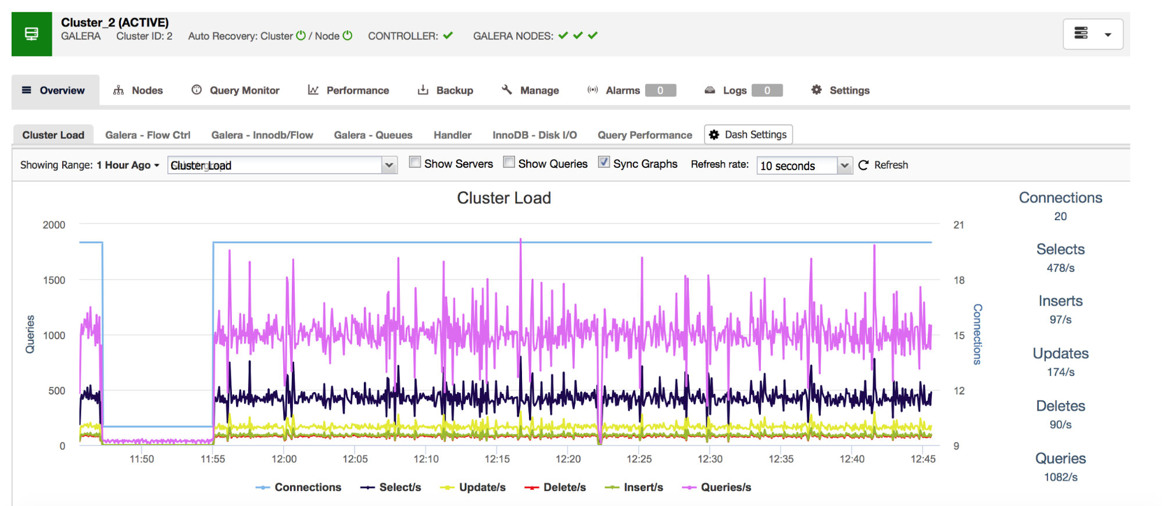Click the Cluster_2 (ACTIVE) title

pos(115,22)
